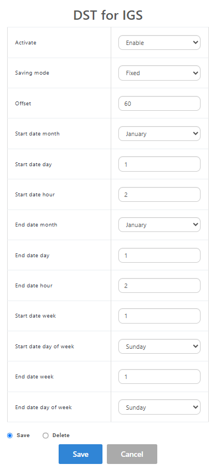Expand the End date month dropdown
The width and height of the screenshot is (217, 470).
pos(159,225)
